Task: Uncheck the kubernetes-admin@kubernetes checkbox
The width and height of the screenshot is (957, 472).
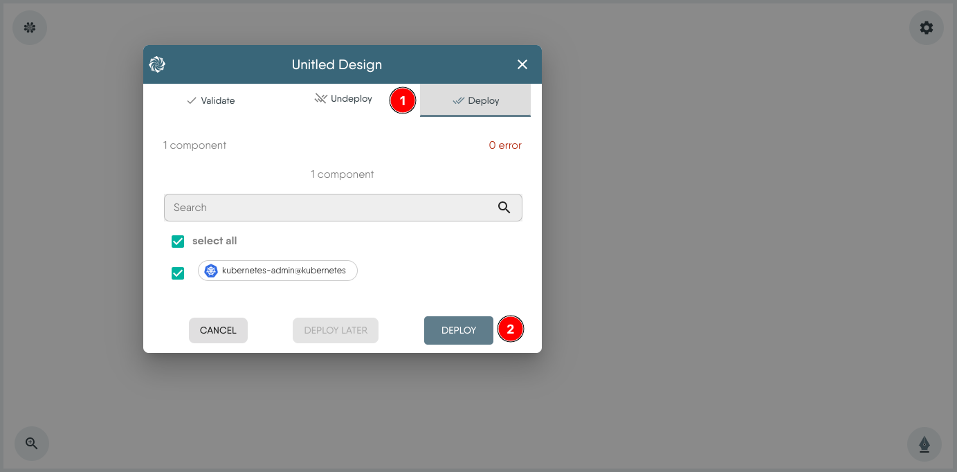Action: point(178,273)
